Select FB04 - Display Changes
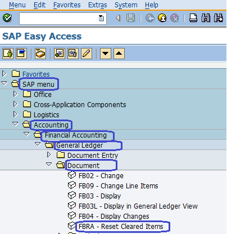 point(114,216)
